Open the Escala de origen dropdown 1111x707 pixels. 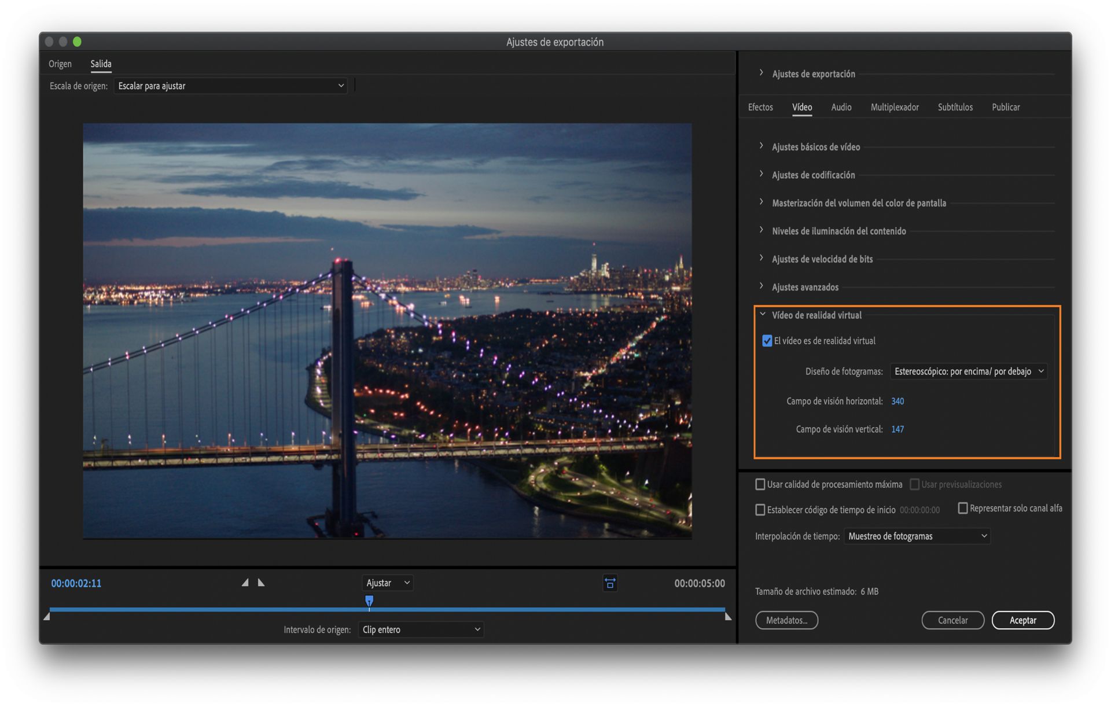[x=230, y=86]
